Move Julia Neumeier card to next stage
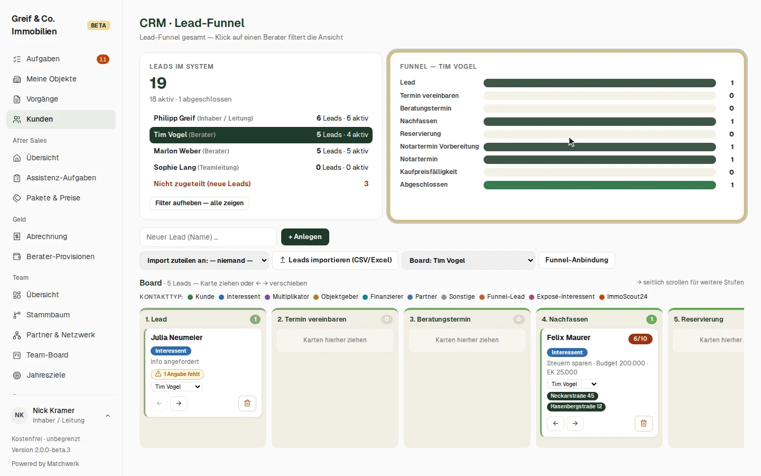Screen dimensions: 761x476 point(179,404)
